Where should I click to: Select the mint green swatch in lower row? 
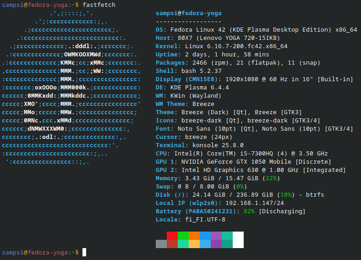(183, 244)
